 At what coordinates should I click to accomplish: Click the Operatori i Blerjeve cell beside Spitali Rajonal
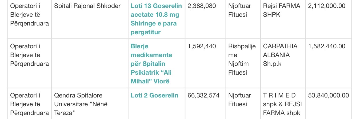pyautogui.click(x=29, y=15)
